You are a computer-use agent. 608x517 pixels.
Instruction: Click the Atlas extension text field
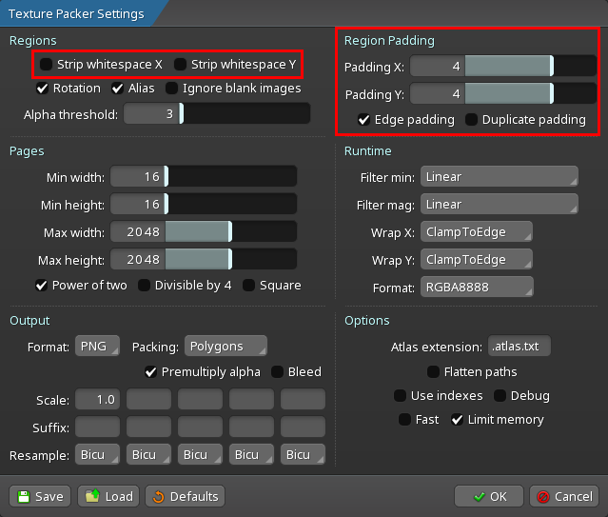tap(519, 347)
